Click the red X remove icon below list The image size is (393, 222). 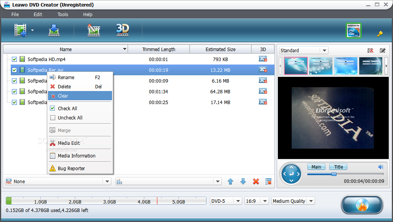pos(256,181)
